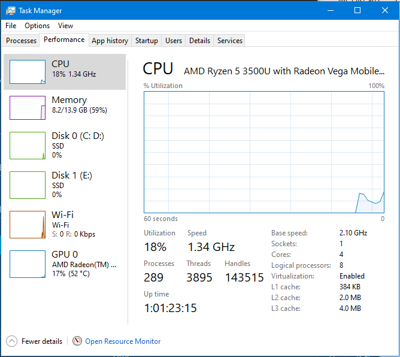Click the up time value 1:01:23:15
This screenshot has height=357, width=400.
coord(171,308)
